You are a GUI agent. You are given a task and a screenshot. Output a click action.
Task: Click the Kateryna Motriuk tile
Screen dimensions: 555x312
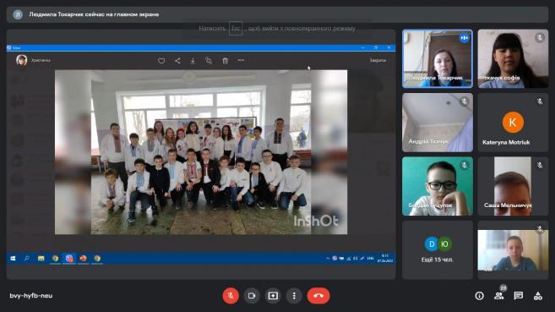click(513, 123)
